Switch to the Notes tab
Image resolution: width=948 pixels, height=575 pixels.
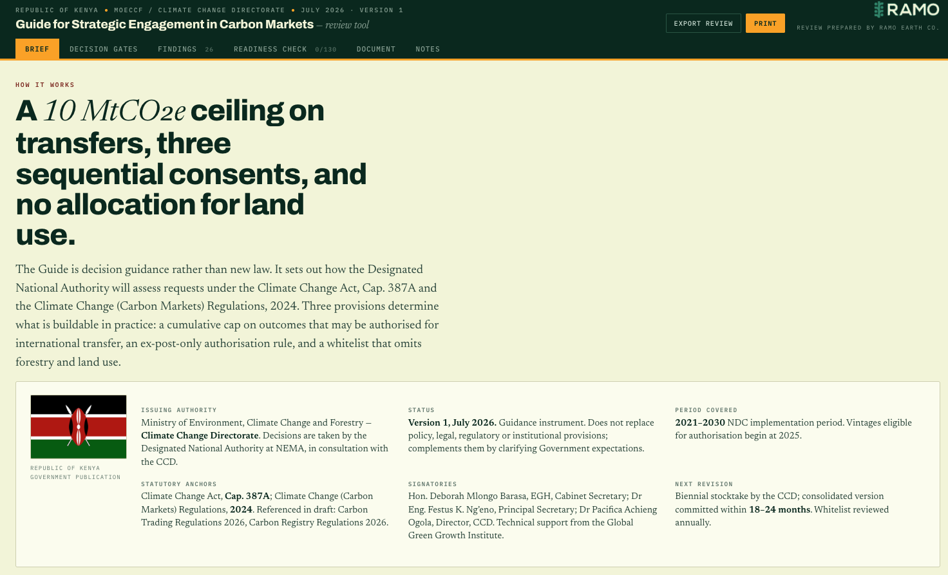point(428,49)
